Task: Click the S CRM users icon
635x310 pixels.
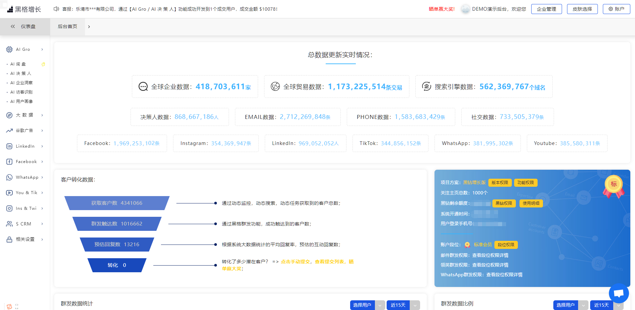Action: [9, 224]
